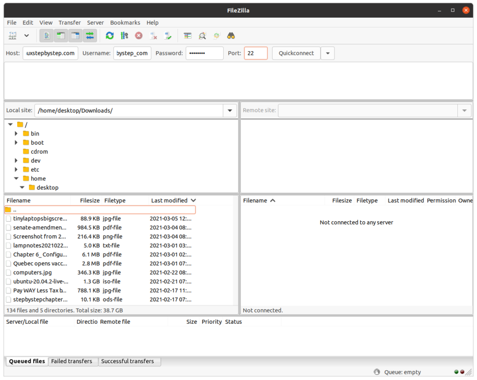This screenshot has height=380, width=477.
Task: Toggle the message log display
Action: click(x=46, y=35)
